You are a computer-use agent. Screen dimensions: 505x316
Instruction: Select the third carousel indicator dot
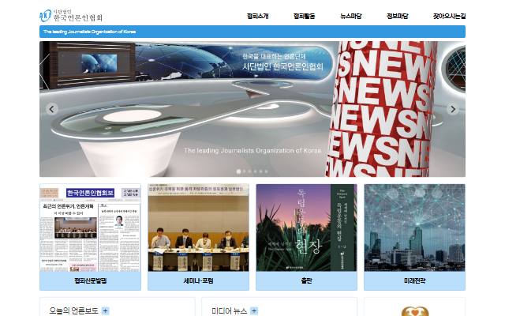[x=249, y=171]
